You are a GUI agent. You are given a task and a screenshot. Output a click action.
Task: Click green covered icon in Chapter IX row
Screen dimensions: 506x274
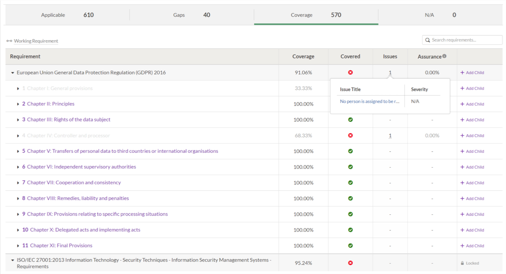pos(350,214)
